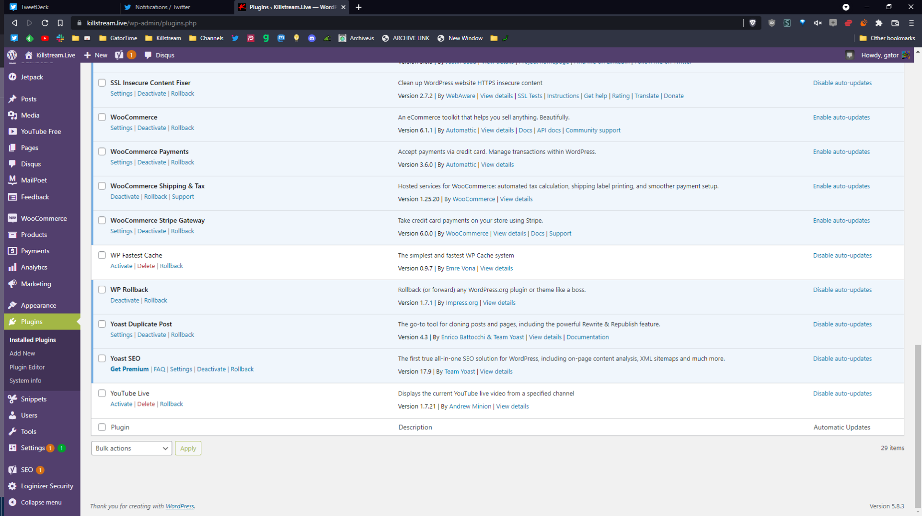Click the page vertical scrollbar thumb
The height and width of the screenshot is (516, 922).
918,426
